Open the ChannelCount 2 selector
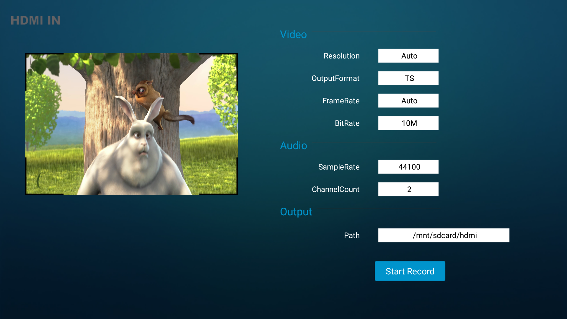567x319 pixels. click(408, 189)
